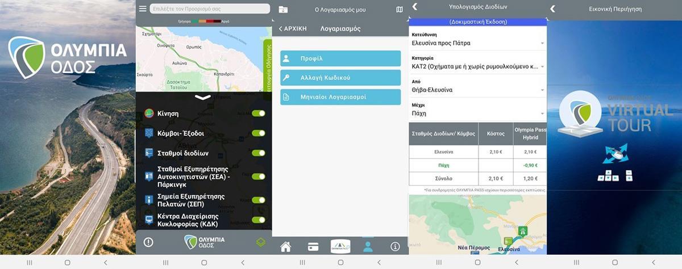Turn off the Κόμβοι-Έξοδοι switch

pyautogui.click(x=259, y=133)
